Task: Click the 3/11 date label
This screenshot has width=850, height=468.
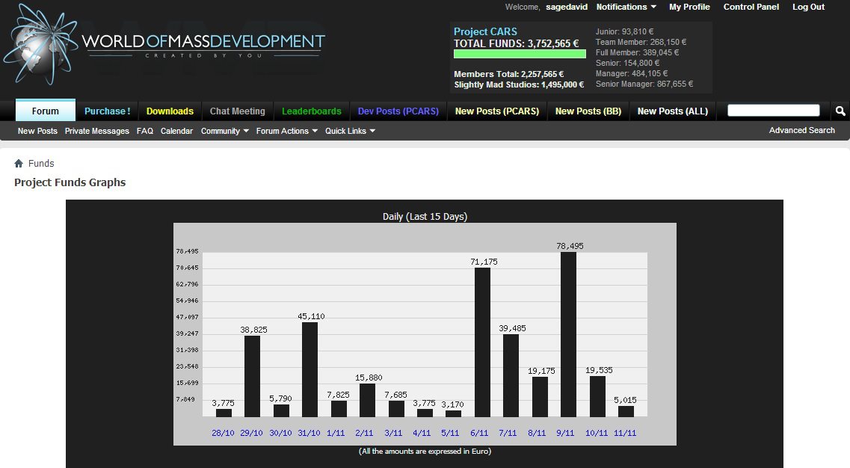Action: (x=393, y=433)
